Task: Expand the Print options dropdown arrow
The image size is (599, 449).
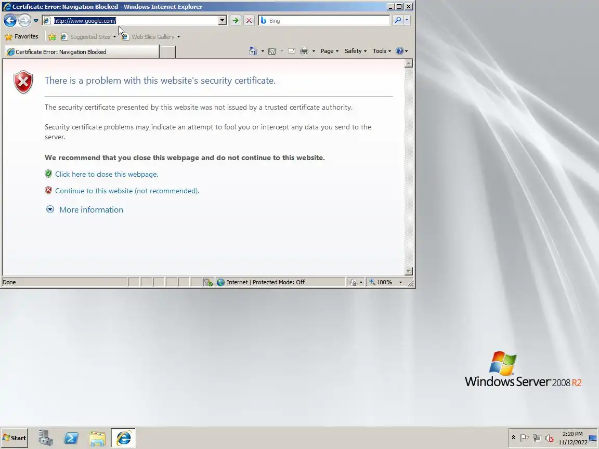Action: (314, 51)
